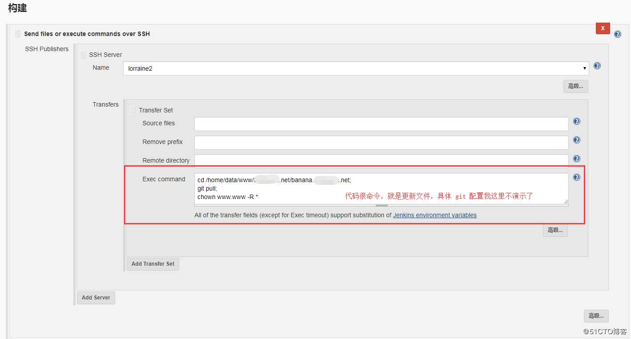631x339 pixels.
Task: Click 'chown www.www -R *' command line
Action: [x=228, y=197]
